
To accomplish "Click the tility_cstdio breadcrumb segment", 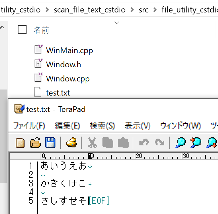I will click(x=20, y=10).
